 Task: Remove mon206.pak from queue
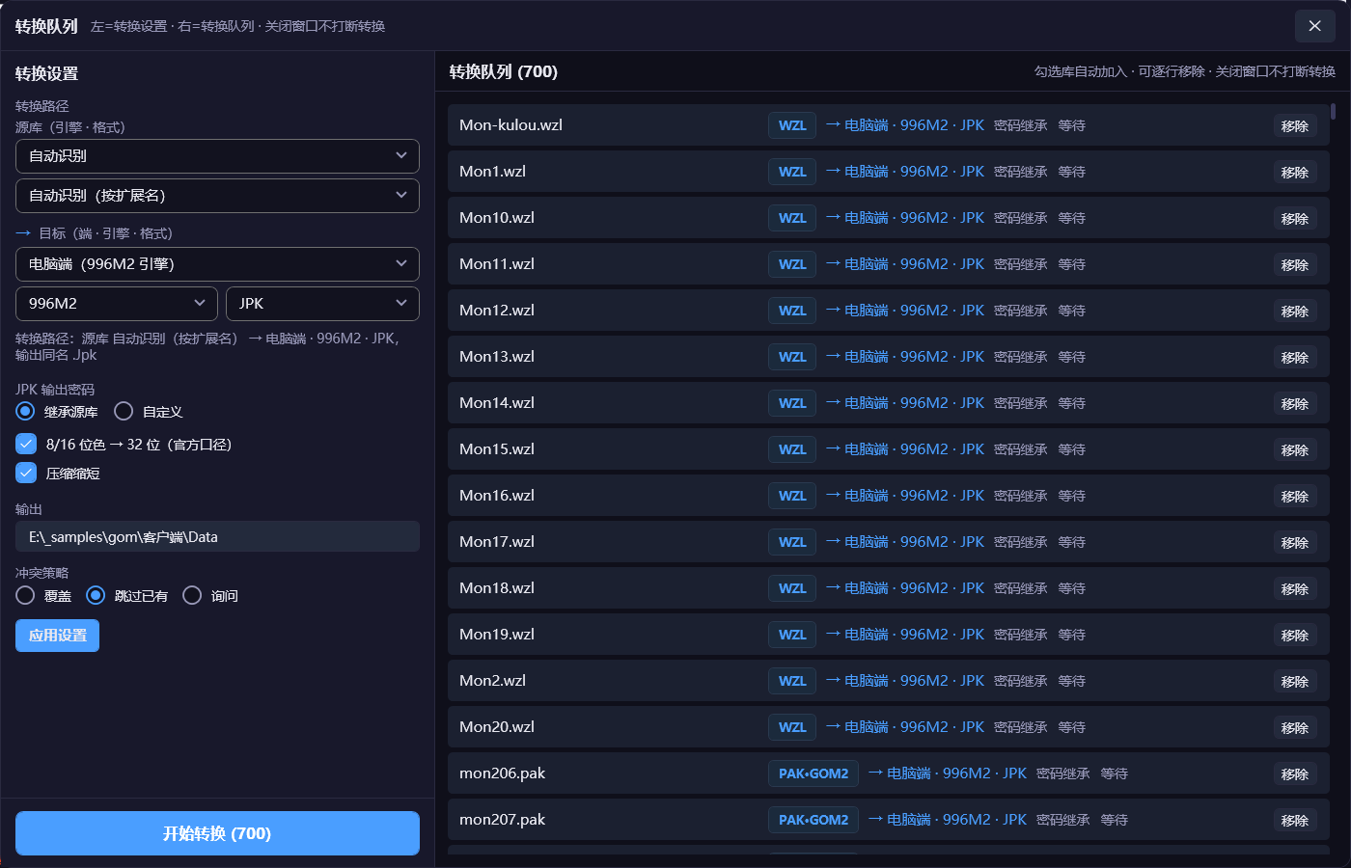tap(1295, 774)
